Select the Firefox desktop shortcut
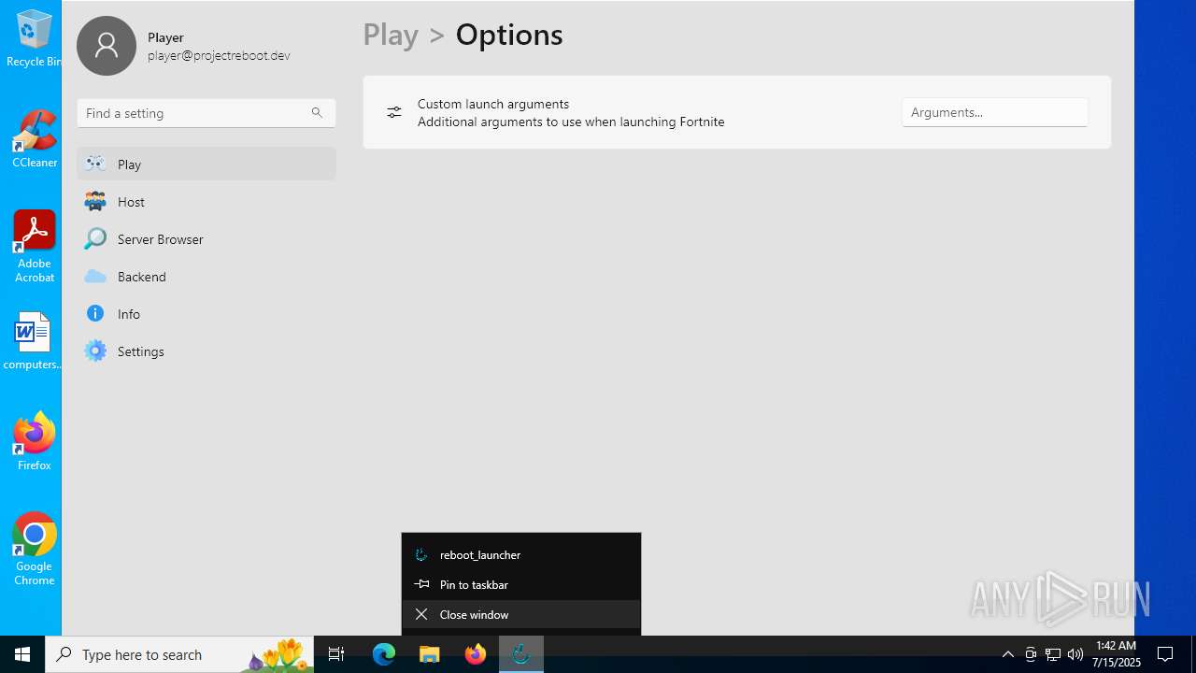This screenshot has width=1196, height=673. coord(35,442)
